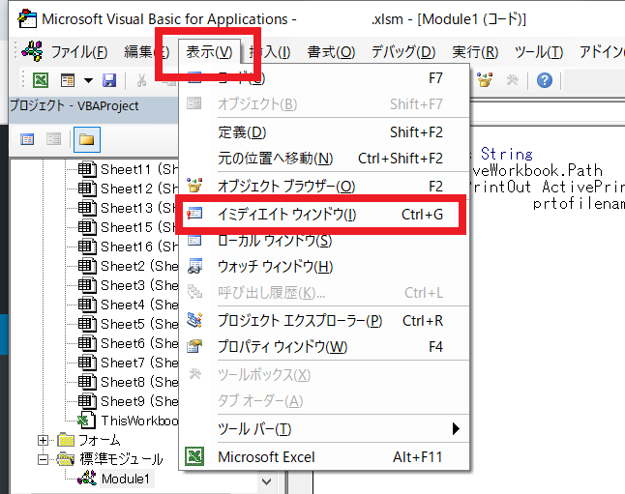625x494 pixels.
Task: Click the Module1 icon left of ファイル menu
Action: click(x=32, y=51)
